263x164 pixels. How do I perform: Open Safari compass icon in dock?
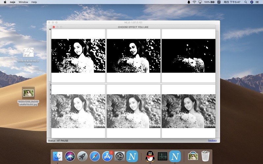point(95,156)
